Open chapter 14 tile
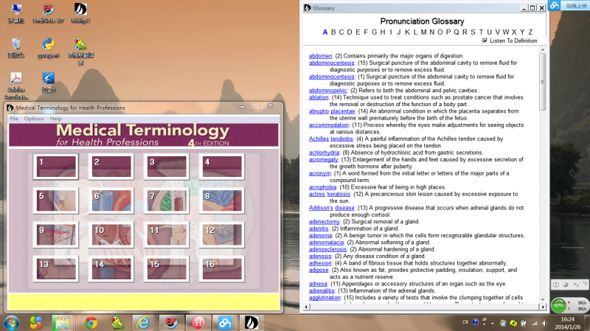The image size is (590, 331). [x=111, y=268]
